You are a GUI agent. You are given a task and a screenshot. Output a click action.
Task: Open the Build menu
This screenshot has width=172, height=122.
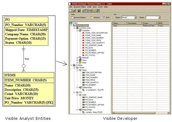[x=89, y=7]
